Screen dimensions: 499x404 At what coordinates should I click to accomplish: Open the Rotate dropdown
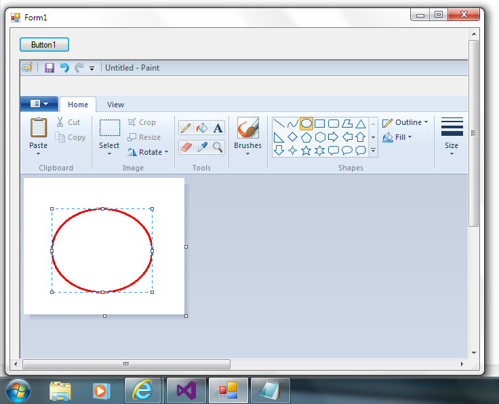pos(148,152)
